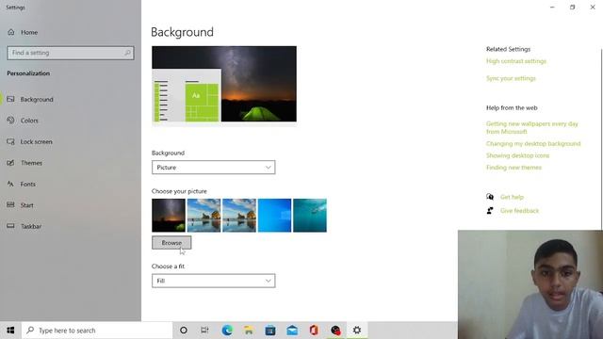Click the Get help link
Screen dimensions: 603x339
point(512,197)
